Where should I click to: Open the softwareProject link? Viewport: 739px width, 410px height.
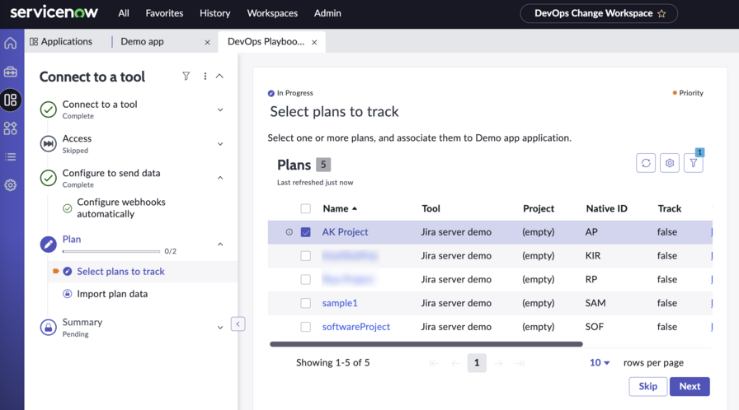[x=355, y=327]
